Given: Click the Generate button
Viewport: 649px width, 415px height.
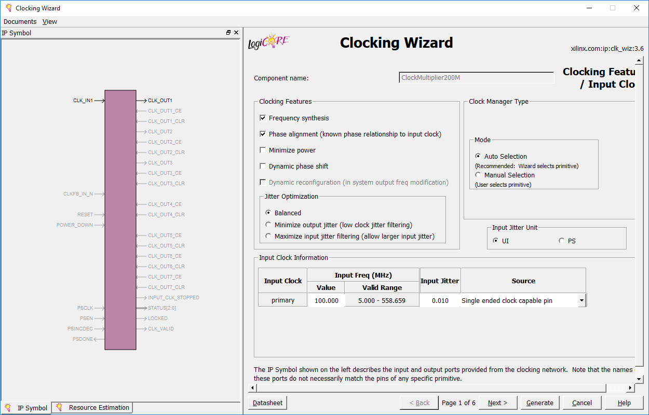Looking at the screenshot, I should [x=540, y=403].
